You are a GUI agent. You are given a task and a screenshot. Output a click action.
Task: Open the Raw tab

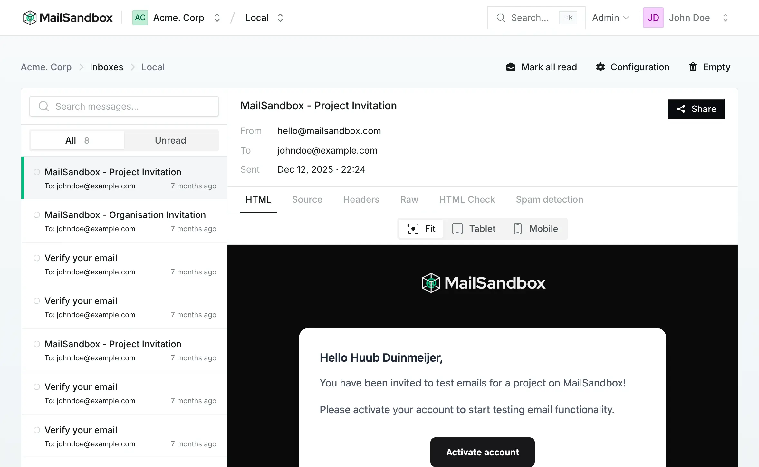(409, 199)
